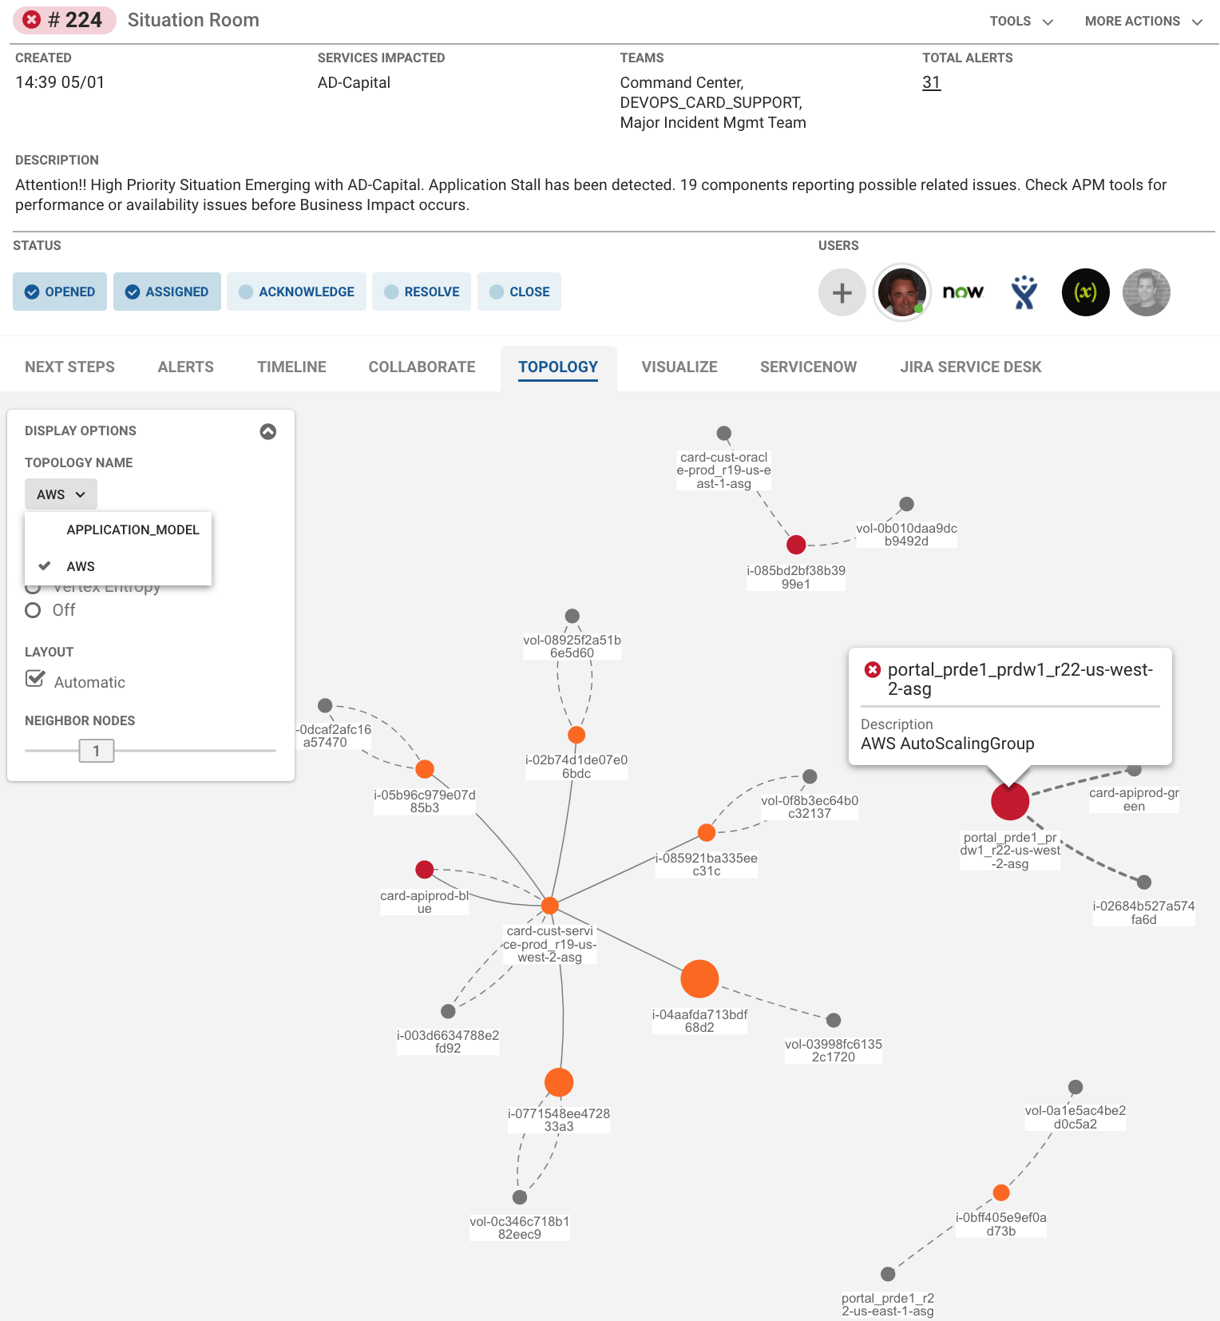
Task: Expand the Tools menu
Action: coord(1020,21)
